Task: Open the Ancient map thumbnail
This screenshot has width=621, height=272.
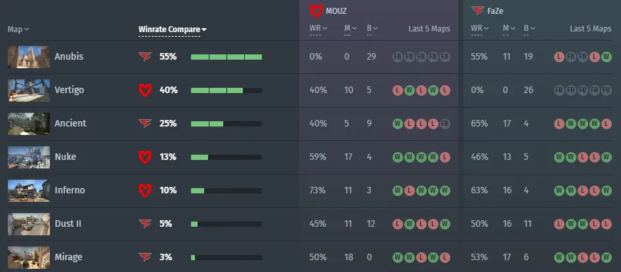Action: pos(29,124)
